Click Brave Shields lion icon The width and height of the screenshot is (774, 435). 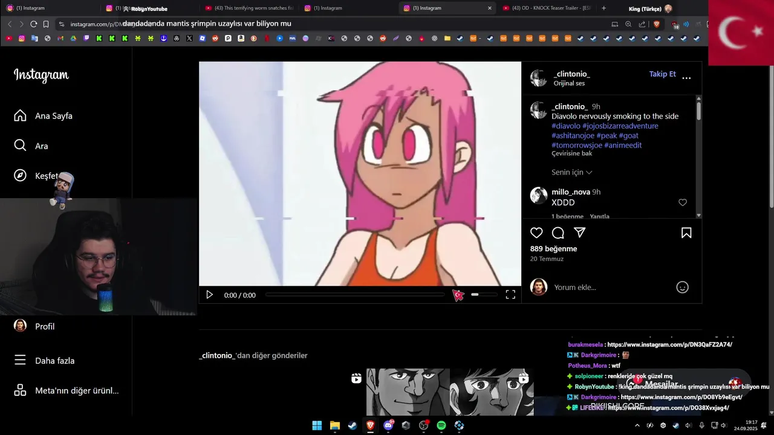click(657, 24)
